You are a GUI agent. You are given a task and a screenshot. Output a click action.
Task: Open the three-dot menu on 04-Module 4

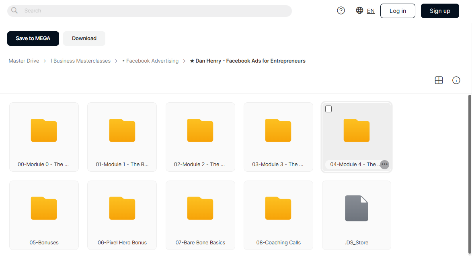[384, 165]
